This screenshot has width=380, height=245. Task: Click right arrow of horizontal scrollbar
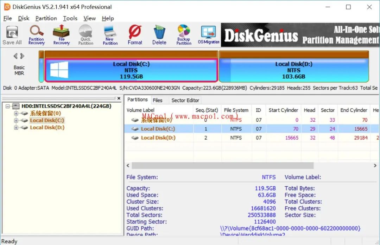(375, 166)
